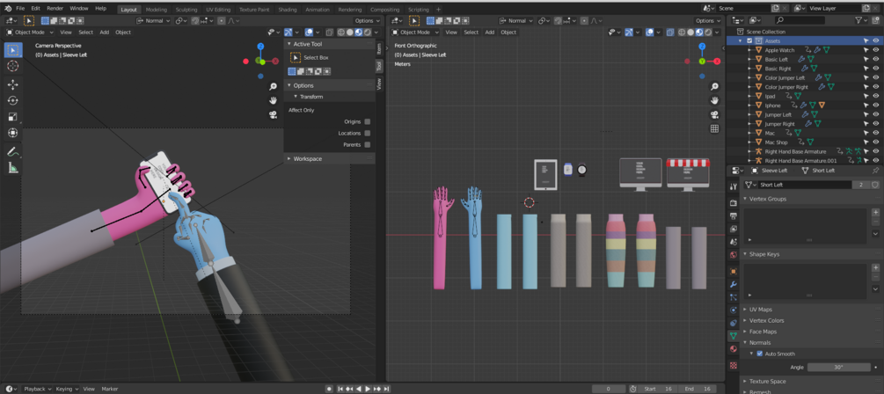This screenshot has width=884, height=394.
Task: Click zoom magnifier in Camera Perspective viewport
Action: click(273, 86)
